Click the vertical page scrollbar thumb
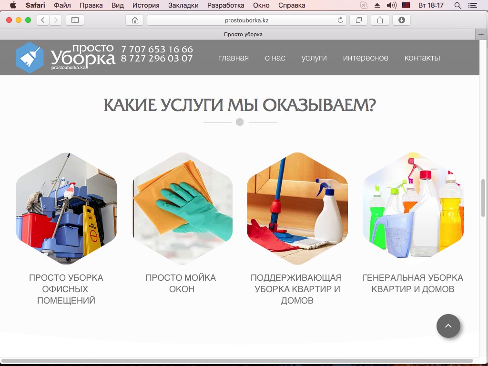Screen dimensions: 488x366 (x=483, y=198)
